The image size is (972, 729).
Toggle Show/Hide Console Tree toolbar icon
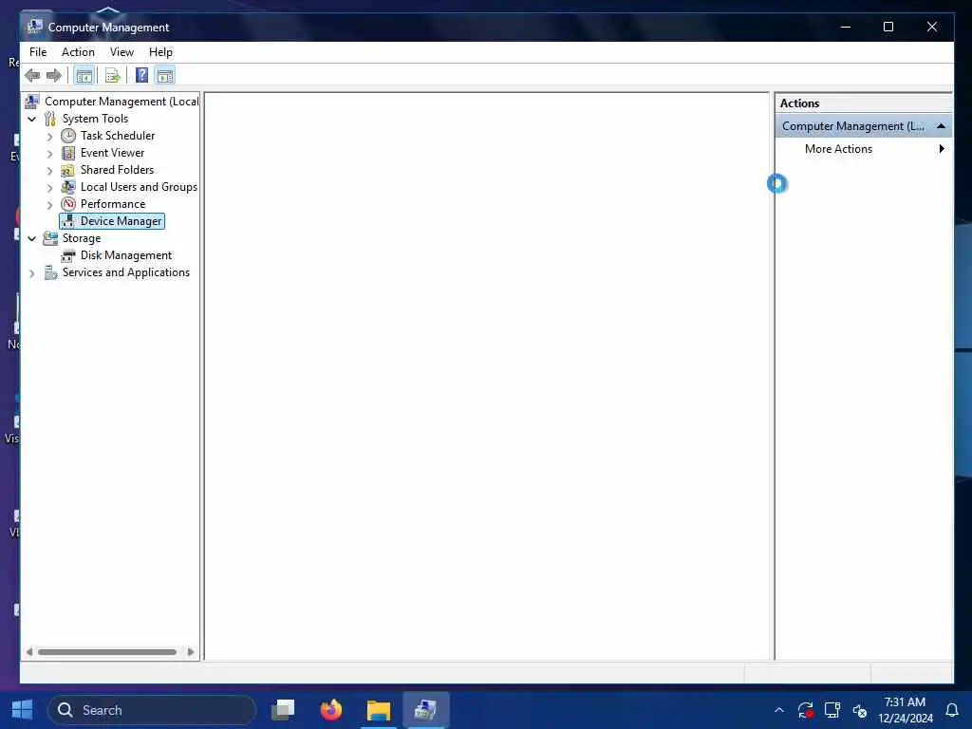84,76
